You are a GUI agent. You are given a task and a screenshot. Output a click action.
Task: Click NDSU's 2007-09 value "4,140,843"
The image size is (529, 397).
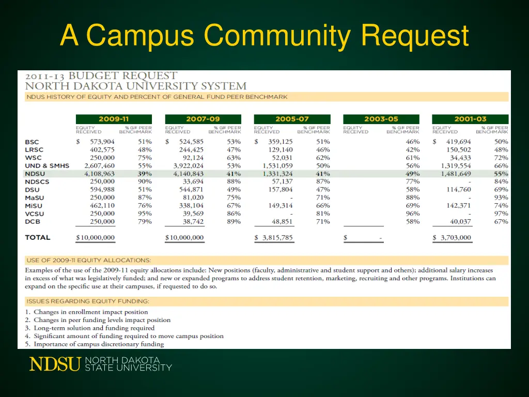tap(189, 174)
